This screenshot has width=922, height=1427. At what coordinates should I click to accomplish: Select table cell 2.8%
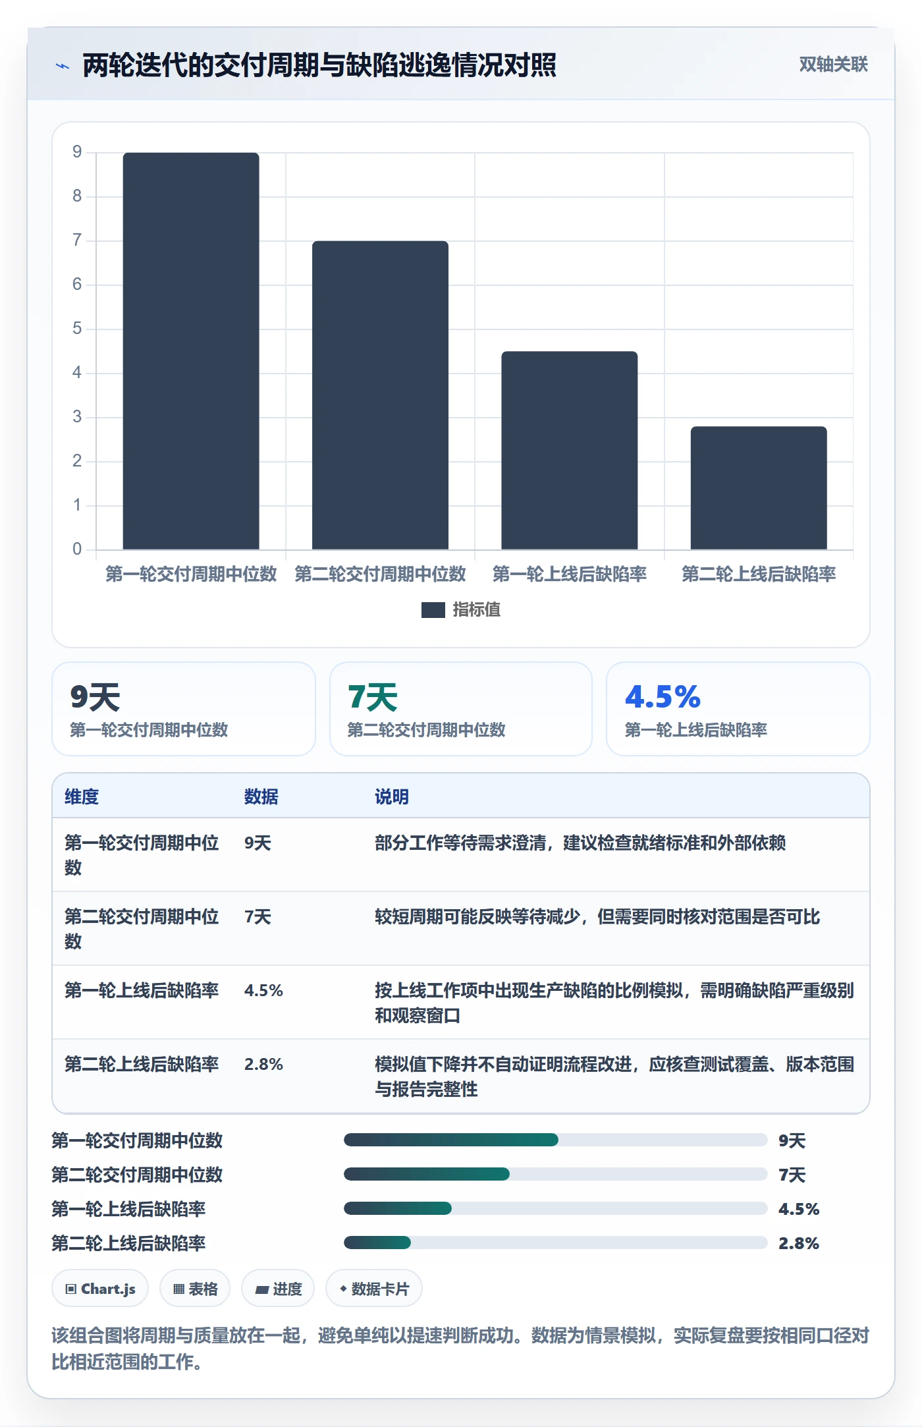pyautogui.click(x=263, y=1064)
